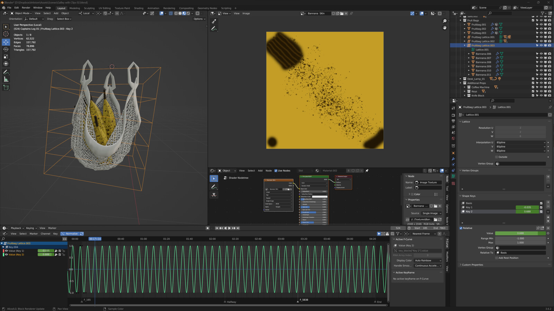This screenshot has height=311, width=554.
Task: Switch to the Modeling workspace tab
Action: 74,8
